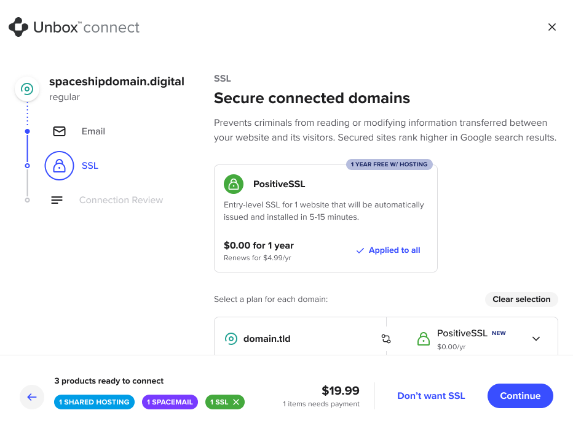Switch to the SSL step in sidebar
The width and height of the screenshot is (573, 429).
(90, 166)
